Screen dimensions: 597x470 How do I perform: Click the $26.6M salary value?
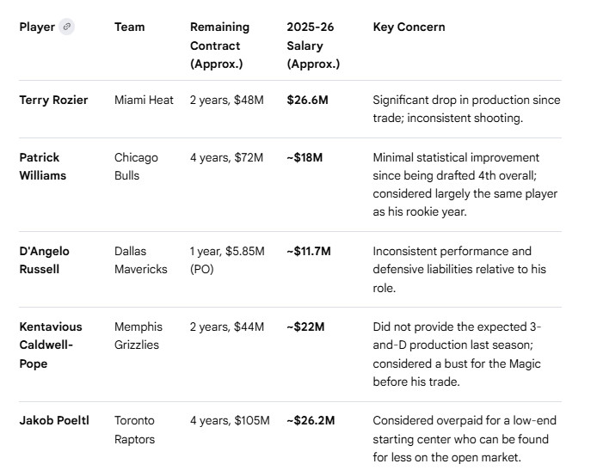point(307,100)
